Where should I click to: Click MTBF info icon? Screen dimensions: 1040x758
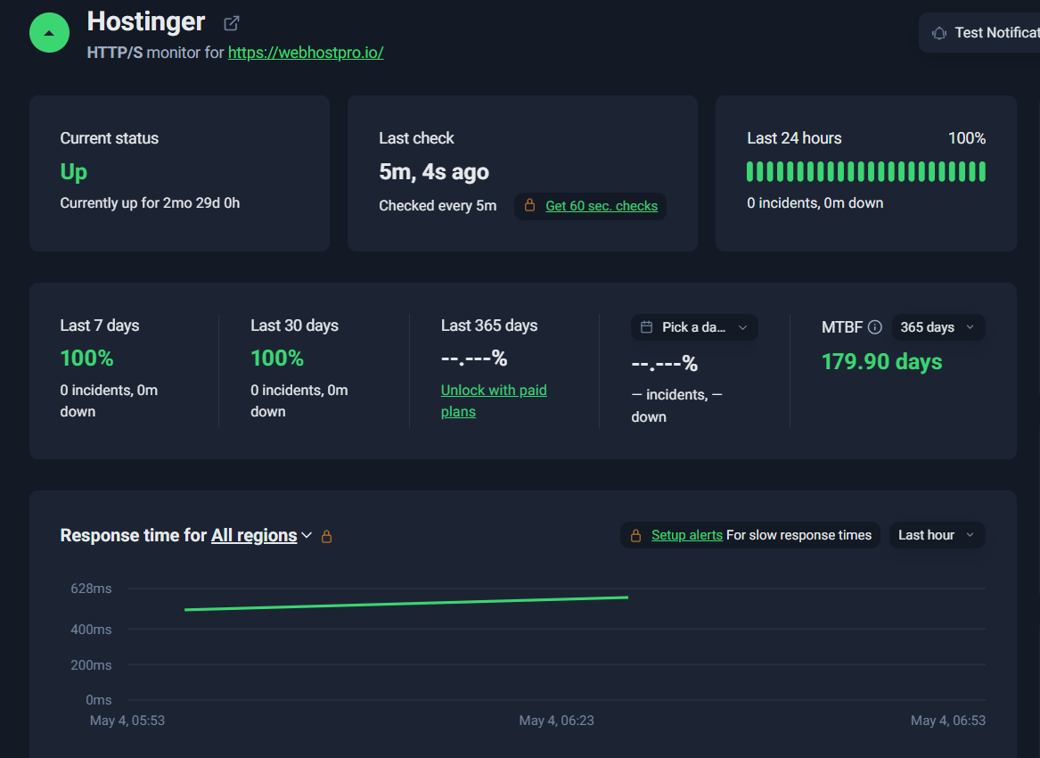[875, 327]
